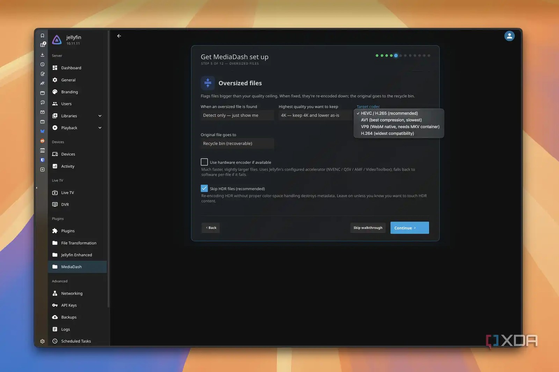
Task: Open the Devices page
Action: 78,154
